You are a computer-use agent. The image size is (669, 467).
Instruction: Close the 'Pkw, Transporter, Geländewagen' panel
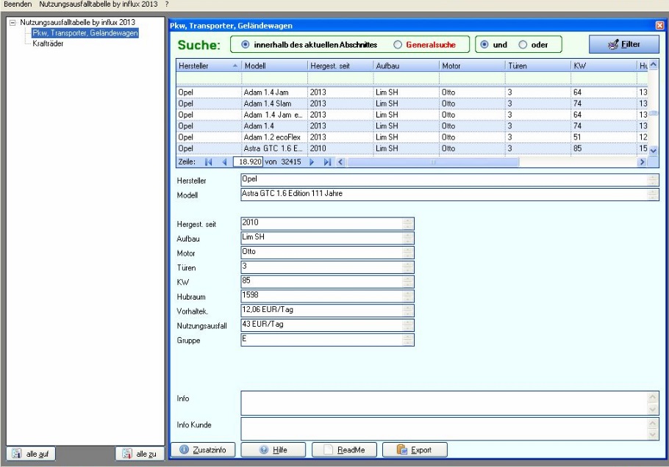(659, 26)
